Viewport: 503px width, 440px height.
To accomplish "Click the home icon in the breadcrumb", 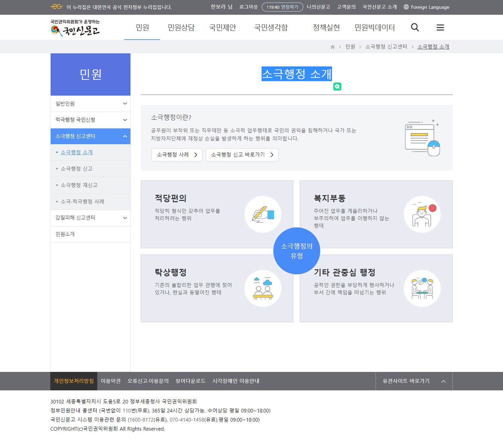I will [x=333, y=47].
